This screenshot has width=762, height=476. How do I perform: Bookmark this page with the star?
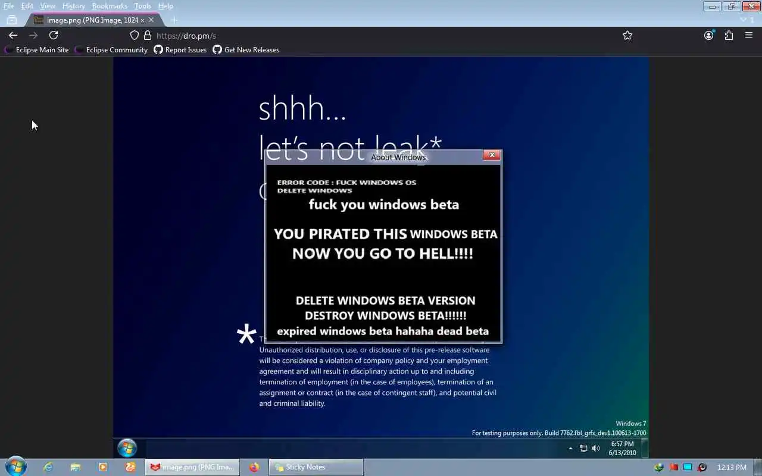pos(627,35)
